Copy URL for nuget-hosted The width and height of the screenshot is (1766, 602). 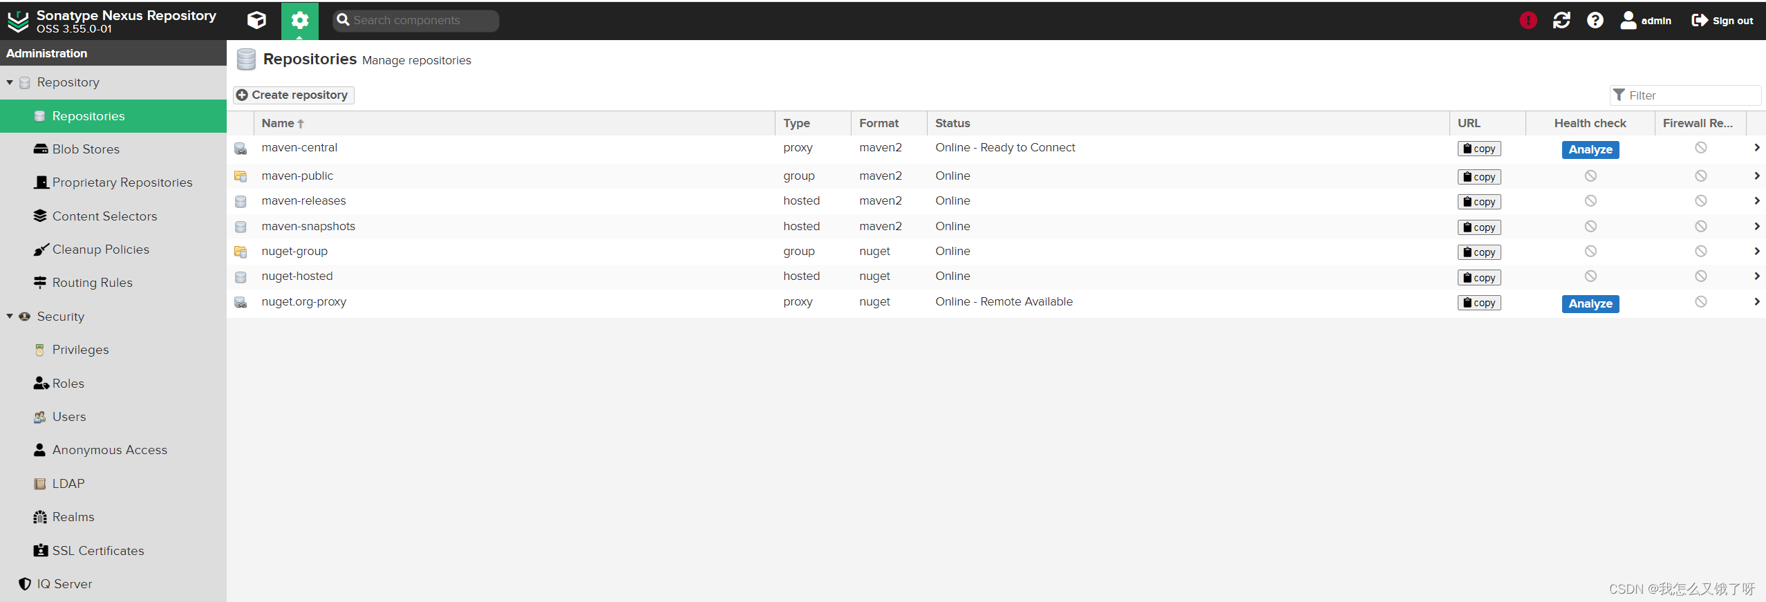tap(1479, 278)
